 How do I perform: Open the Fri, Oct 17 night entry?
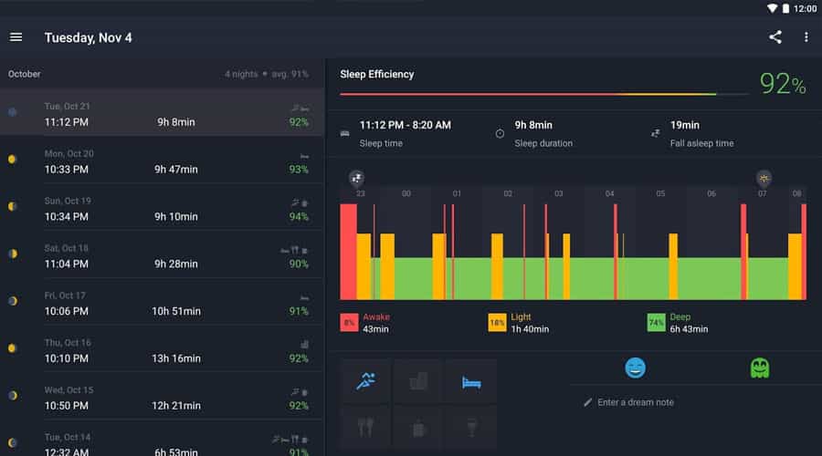point(162,302)
